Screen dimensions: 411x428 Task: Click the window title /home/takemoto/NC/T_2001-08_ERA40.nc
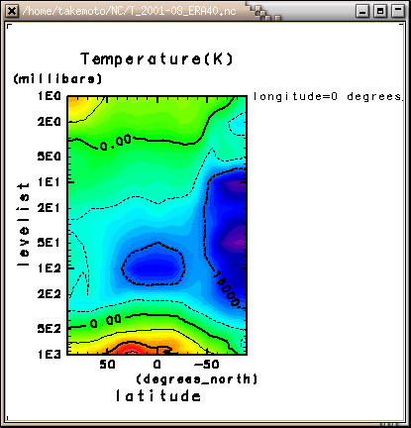[x=129, y=11]
